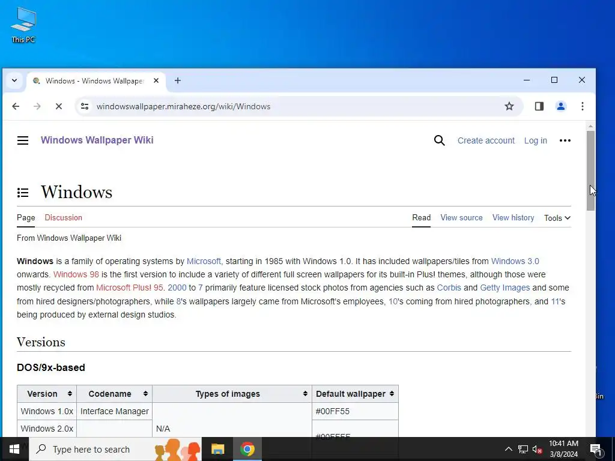Open wiki hamburger main menu

[23, 140]
